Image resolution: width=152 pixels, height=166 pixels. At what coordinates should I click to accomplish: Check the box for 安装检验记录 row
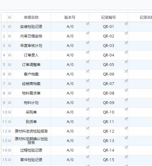click(9, 26)
